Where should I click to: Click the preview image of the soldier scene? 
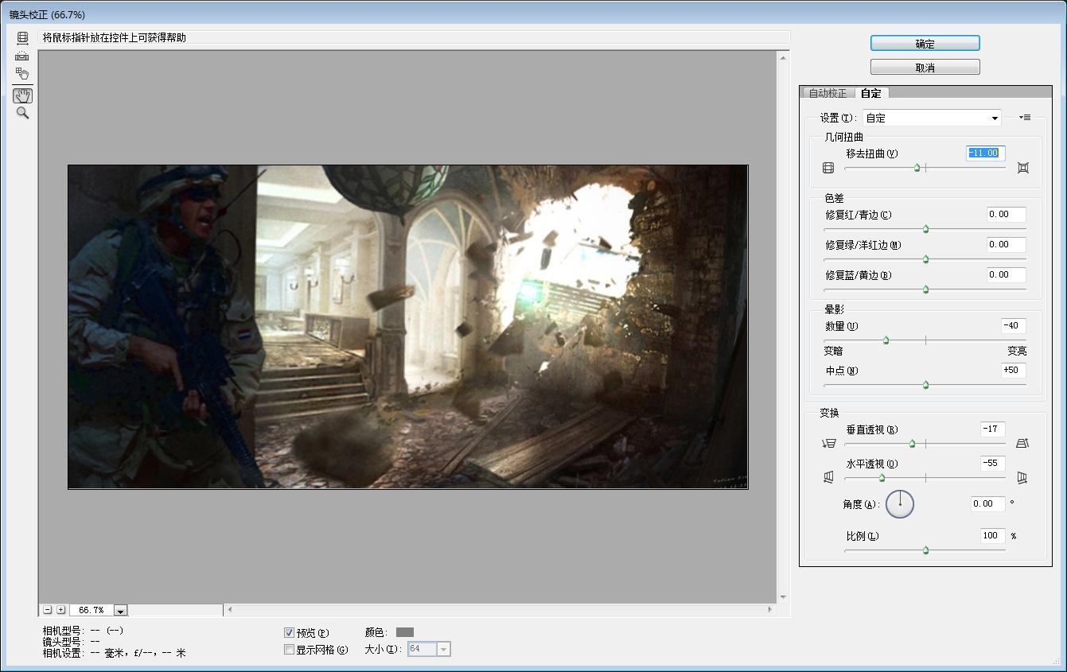pyautogui.click(x=408, y=327)
